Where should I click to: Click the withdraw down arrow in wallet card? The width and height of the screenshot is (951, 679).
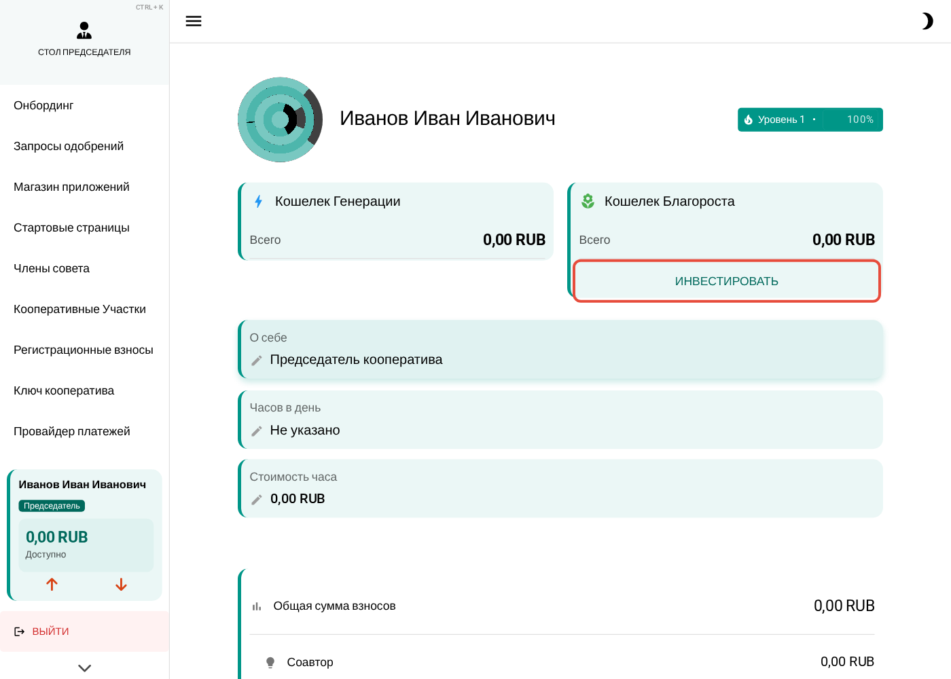point(121,584)
